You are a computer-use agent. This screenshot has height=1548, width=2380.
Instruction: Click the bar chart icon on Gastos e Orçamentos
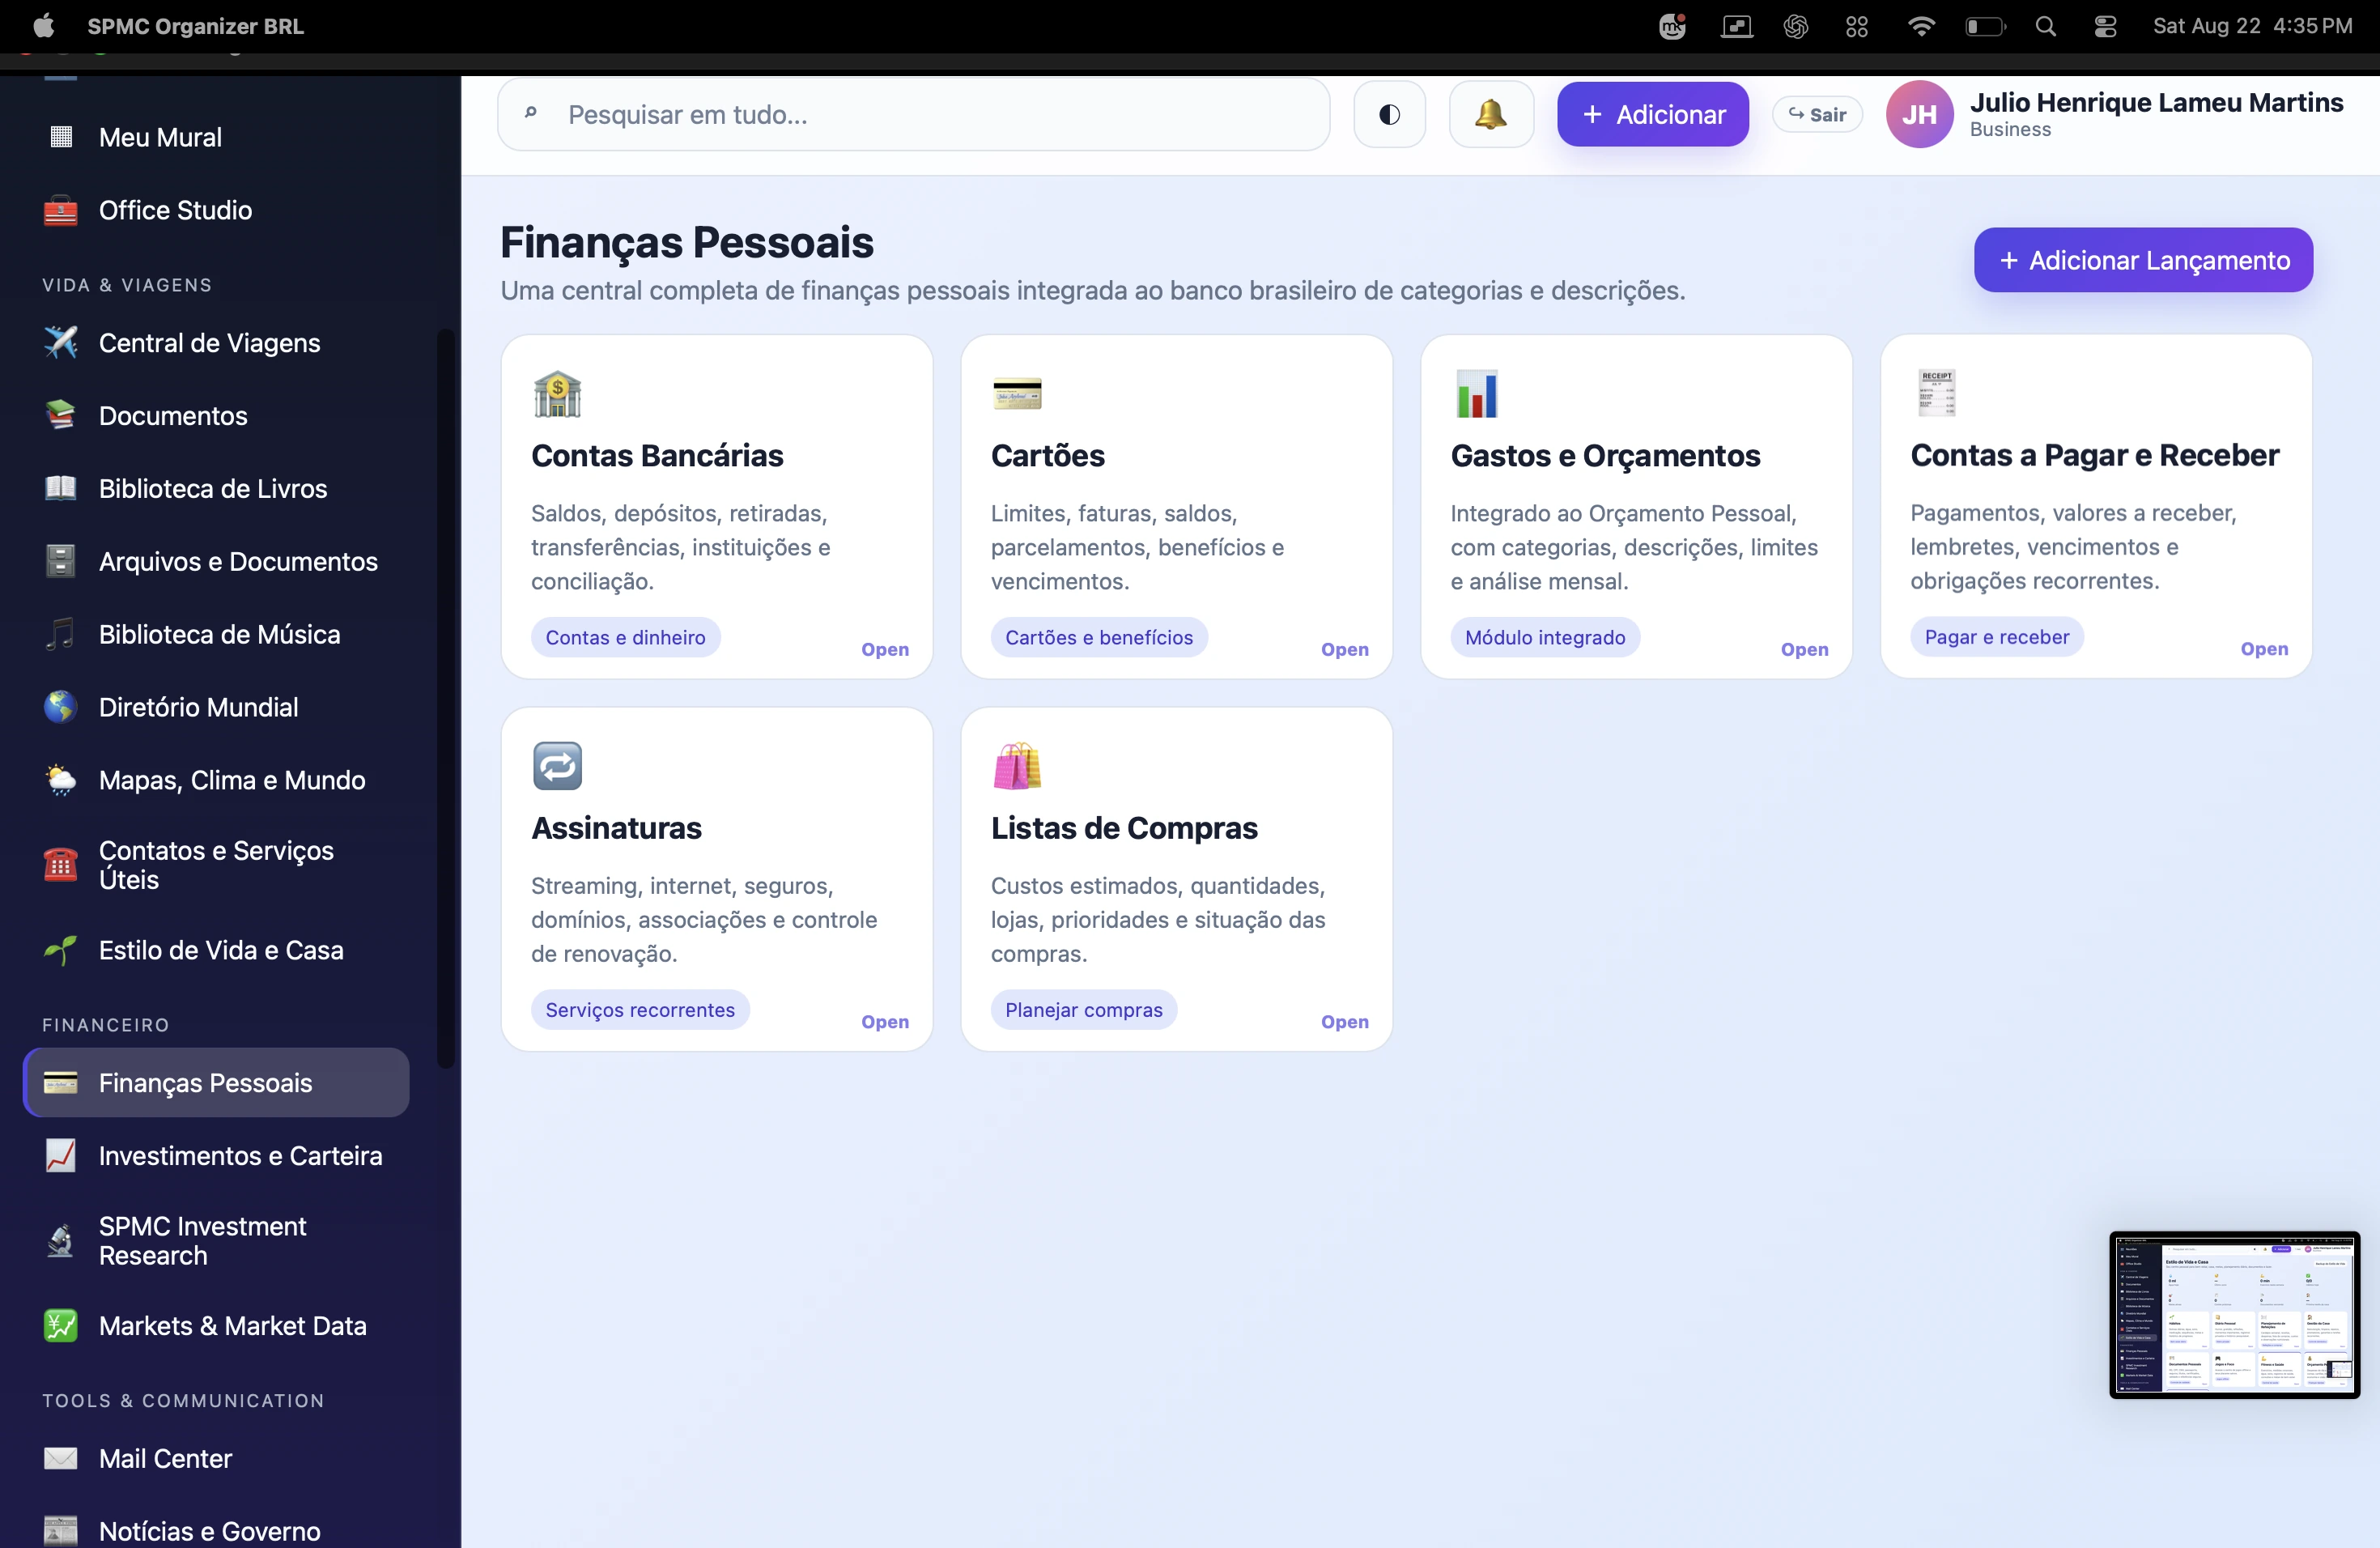[x=1478, y=394]
